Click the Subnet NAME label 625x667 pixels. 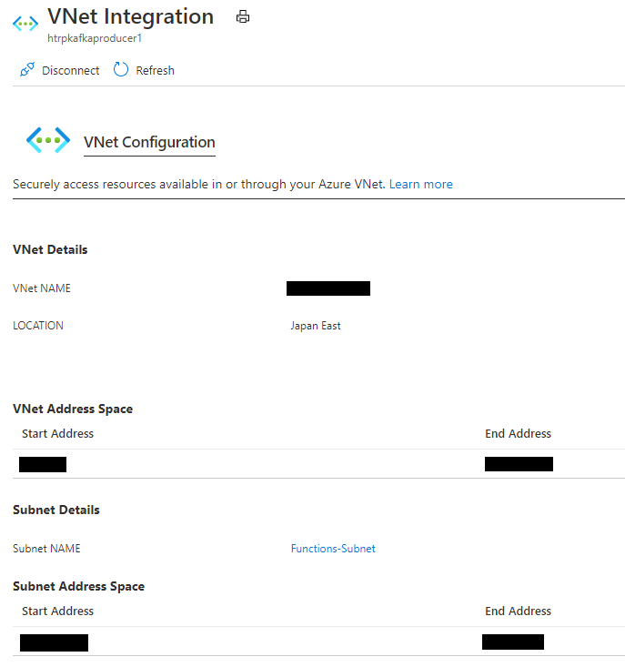coord(46,549)
